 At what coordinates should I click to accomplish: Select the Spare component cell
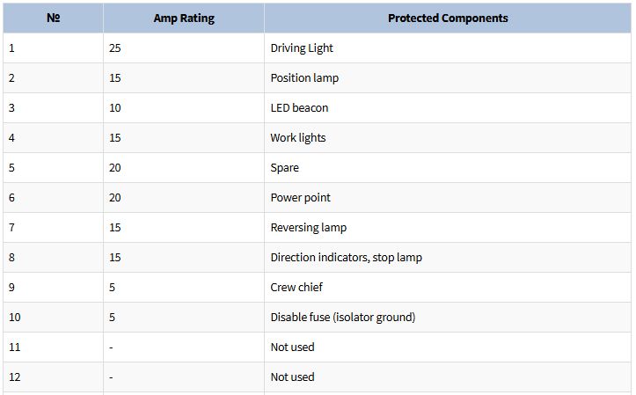pyautogui.click(x=285, y=168)
